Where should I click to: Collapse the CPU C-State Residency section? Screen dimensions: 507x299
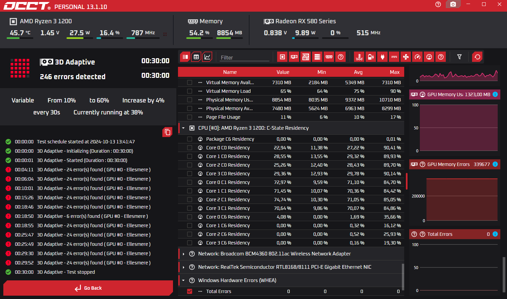click(183, 128)
